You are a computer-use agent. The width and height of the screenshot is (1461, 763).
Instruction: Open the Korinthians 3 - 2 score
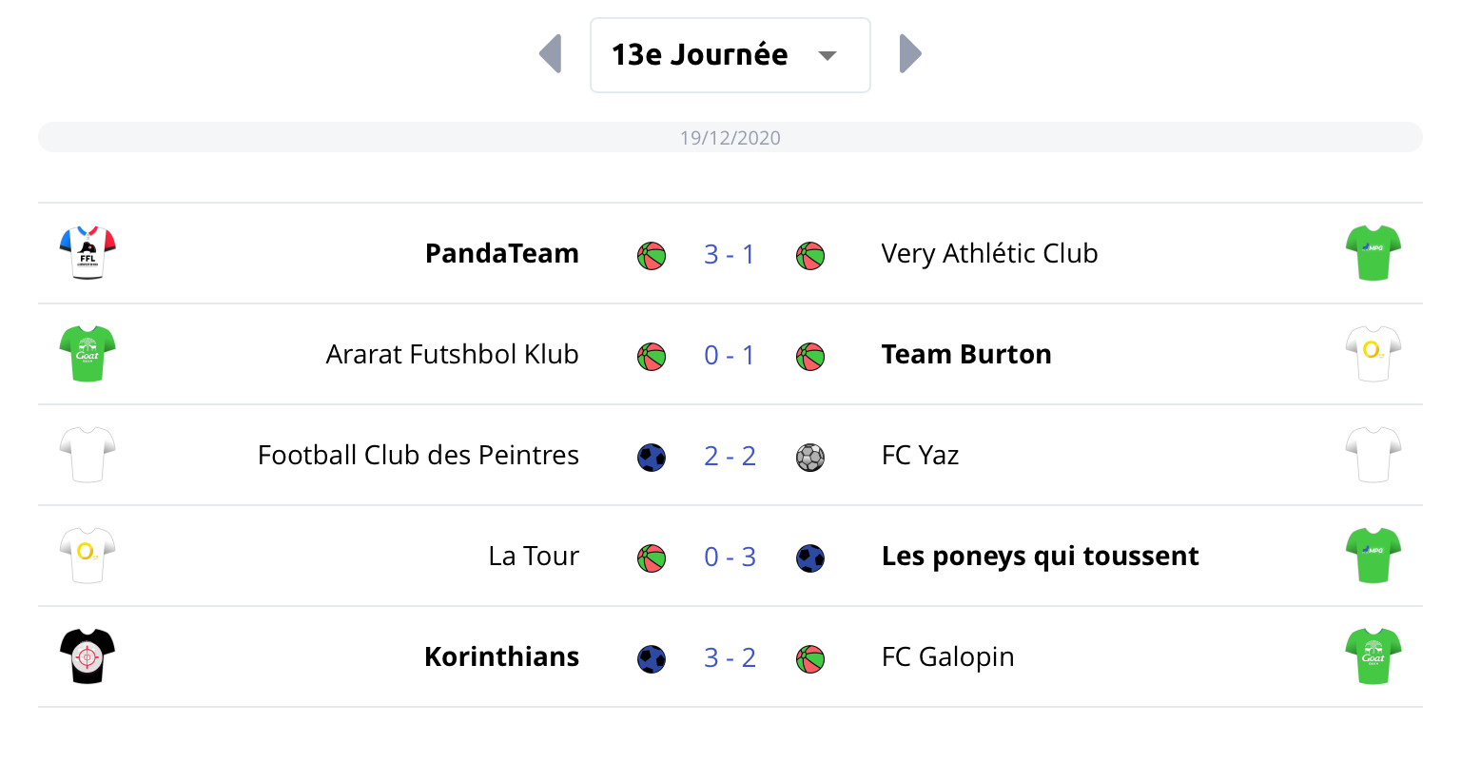click(x=730, y=657)
